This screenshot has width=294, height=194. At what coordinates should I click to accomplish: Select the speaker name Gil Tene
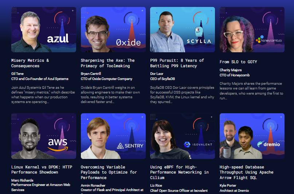[17, 74]
